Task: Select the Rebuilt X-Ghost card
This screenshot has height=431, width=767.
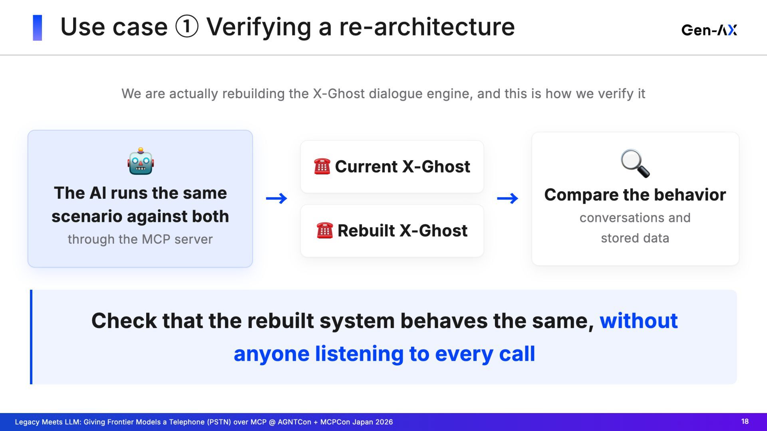Action: click(392, 231)
